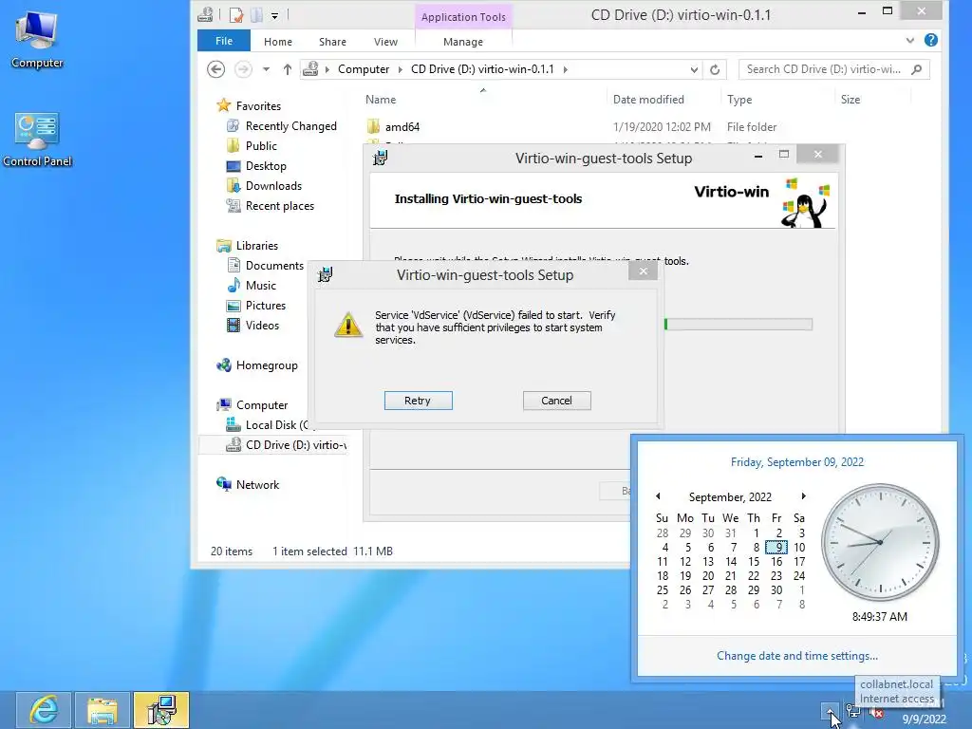Expand the ribbon with the chevron
This screenshot has height=729, width=972.
point(910,40)
